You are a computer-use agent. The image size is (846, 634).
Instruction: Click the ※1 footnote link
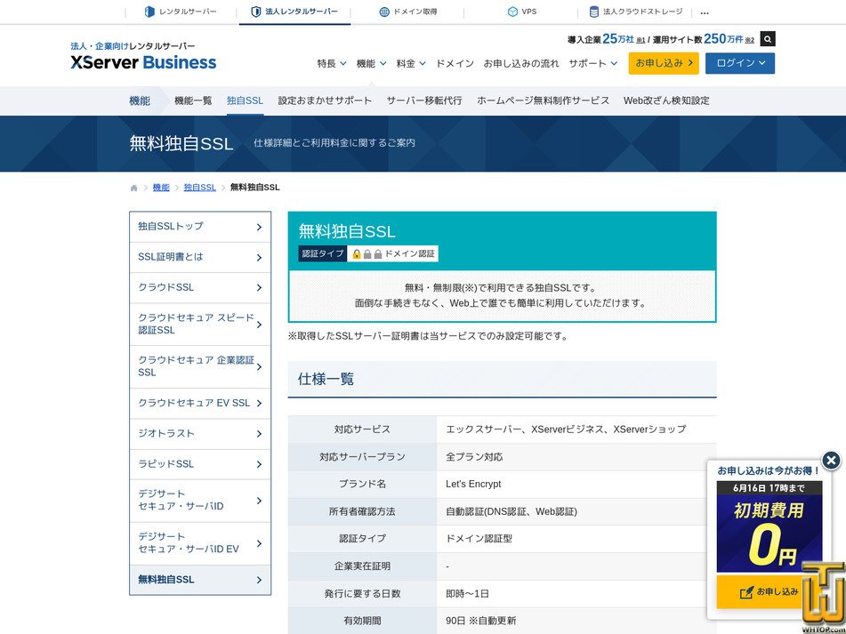(641, 40)
